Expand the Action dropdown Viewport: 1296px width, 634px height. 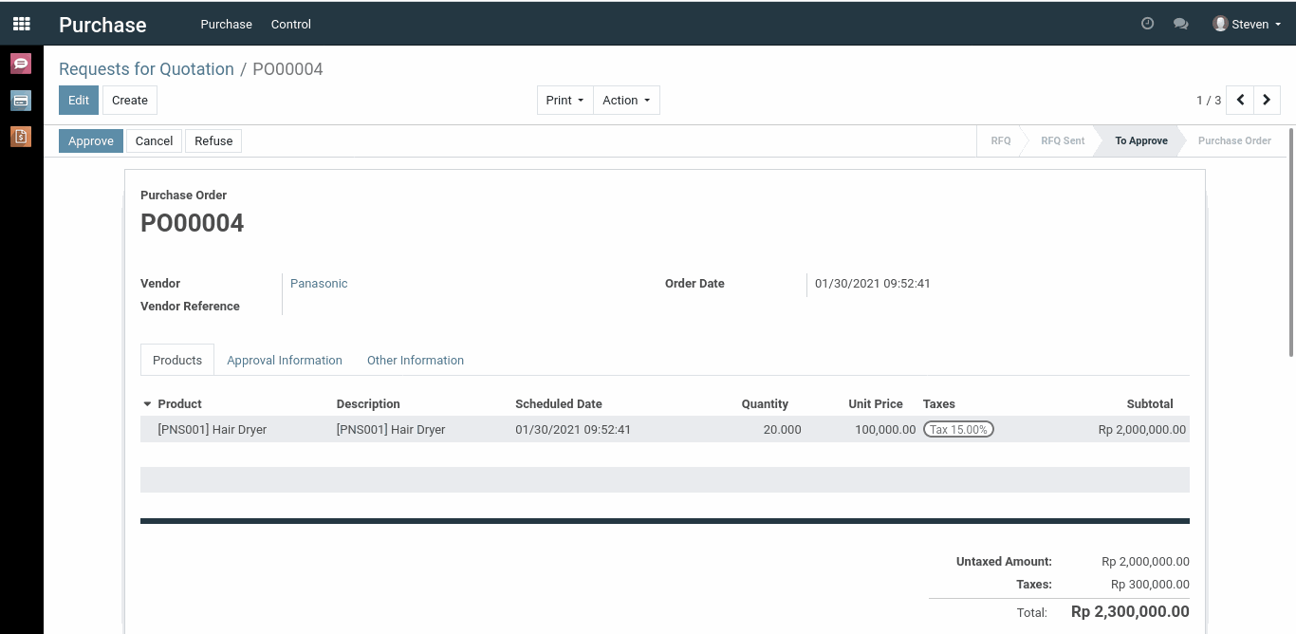point(626,101)
